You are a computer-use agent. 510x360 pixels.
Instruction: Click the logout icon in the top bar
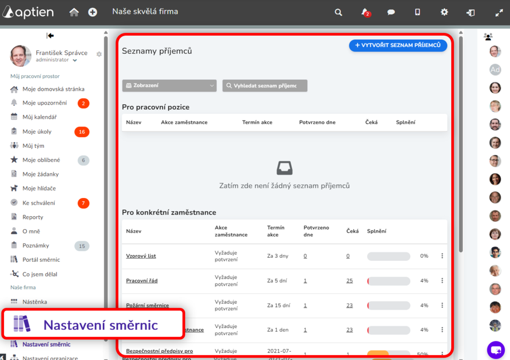pos(470,12)
